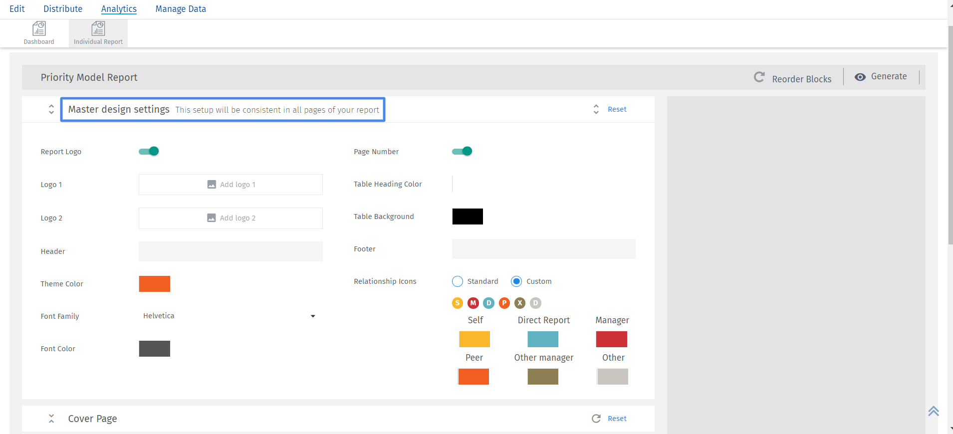Open the light gray Other color swatch
953x434 pixels.
point(613,377)
